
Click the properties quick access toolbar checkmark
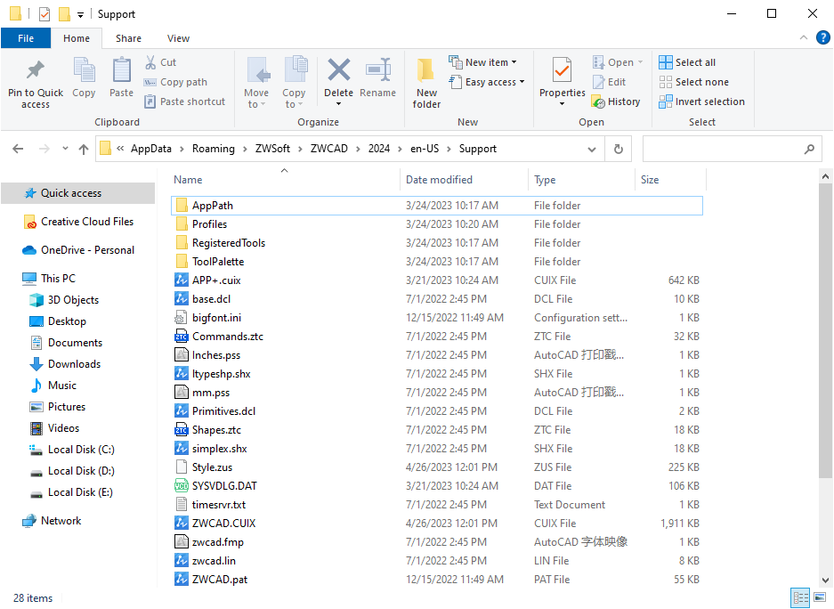pyautogui.click(x=45, y=14)
